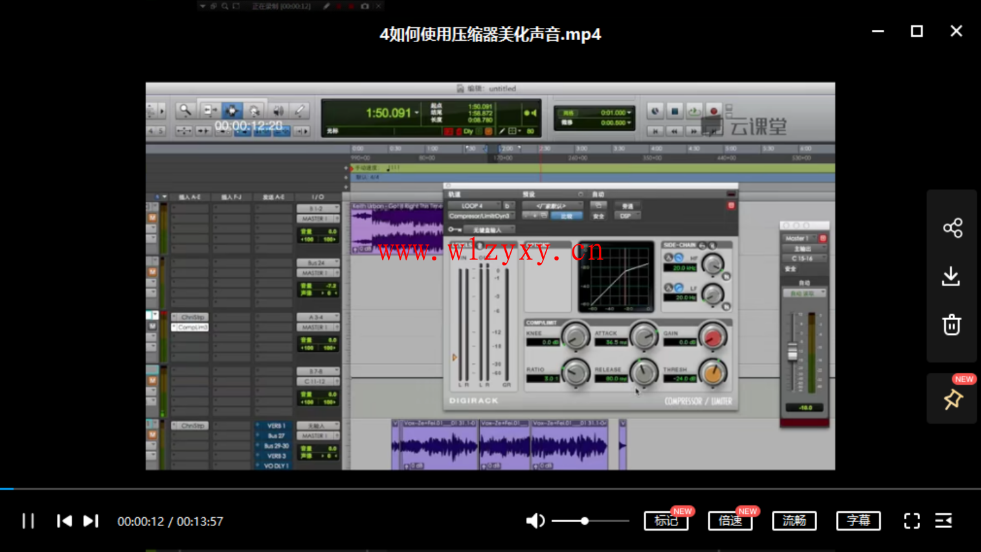Screen dimensions: 981x552
Task: Select the Scrubber speaker tool
Action: click(278, 111)
